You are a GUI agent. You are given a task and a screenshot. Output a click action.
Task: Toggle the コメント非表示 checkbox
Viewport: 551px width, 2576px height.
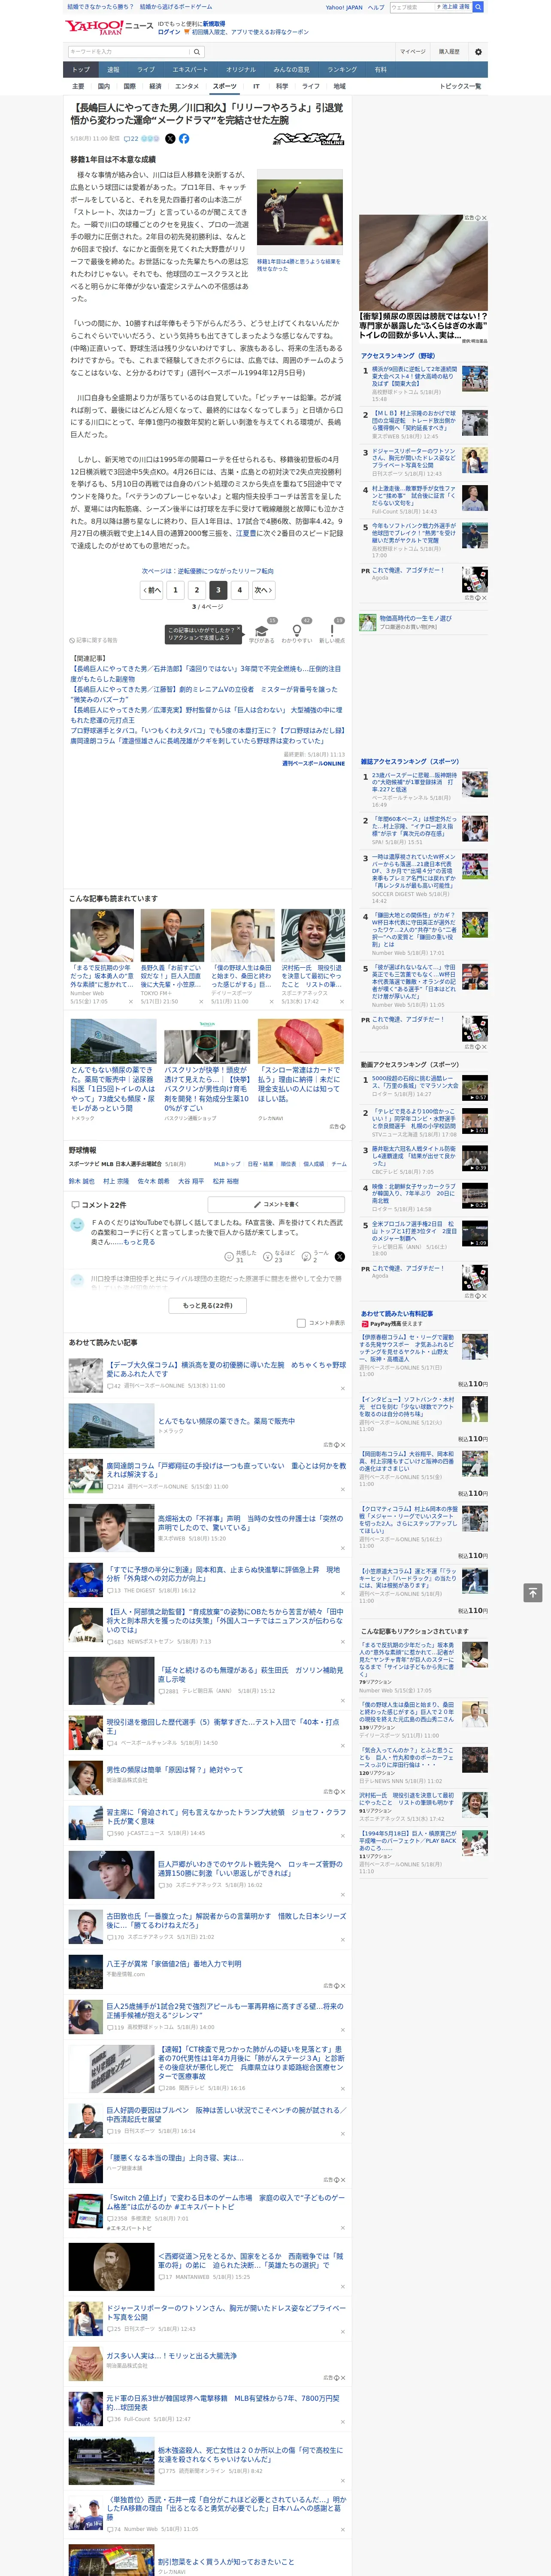(301, 1323)
